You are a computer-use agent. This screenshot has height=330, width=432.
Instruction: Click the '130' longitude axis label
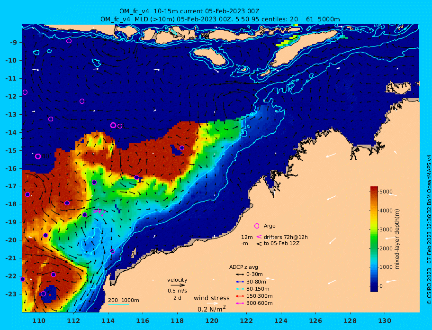coord(385,321)
